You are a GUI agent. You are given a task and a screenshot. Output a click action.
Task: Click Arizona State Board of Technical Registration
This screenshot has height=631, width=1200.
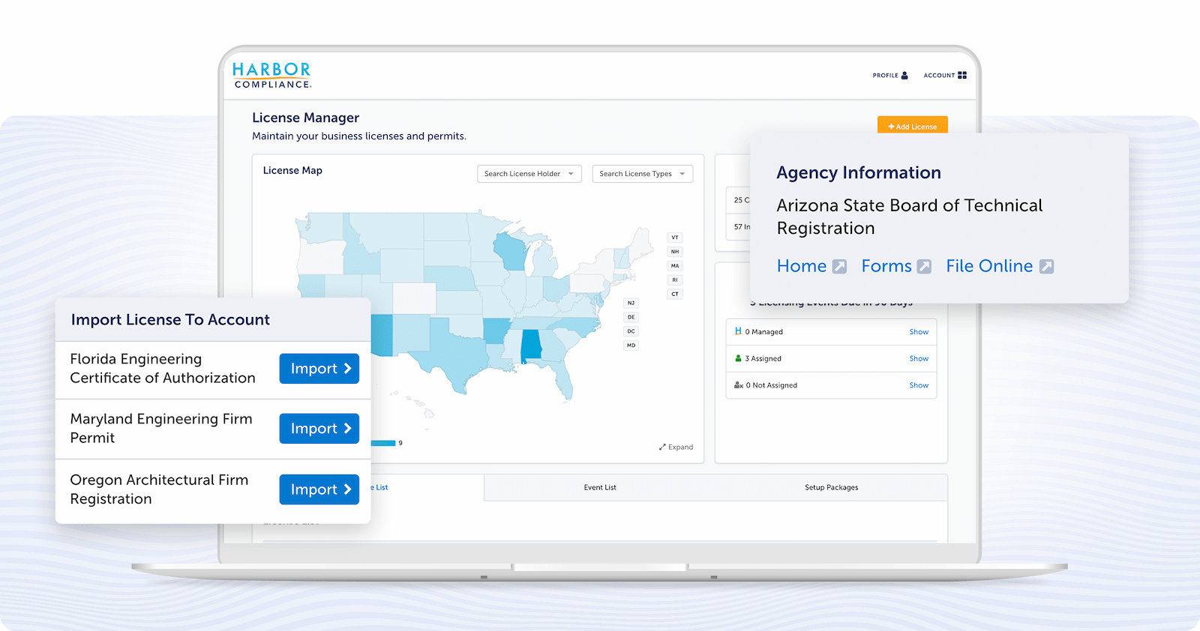(909, 217)
